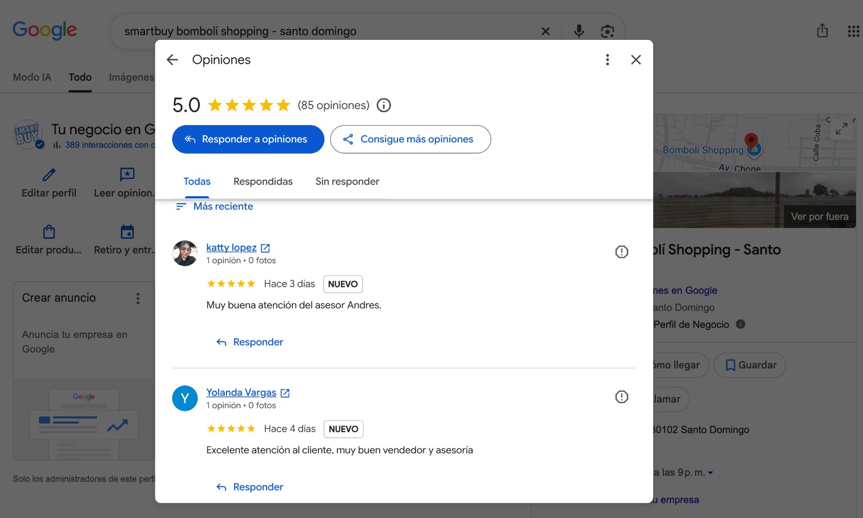
Task: Open the Cómo llegar directions button
Action: tap(681, 365)
